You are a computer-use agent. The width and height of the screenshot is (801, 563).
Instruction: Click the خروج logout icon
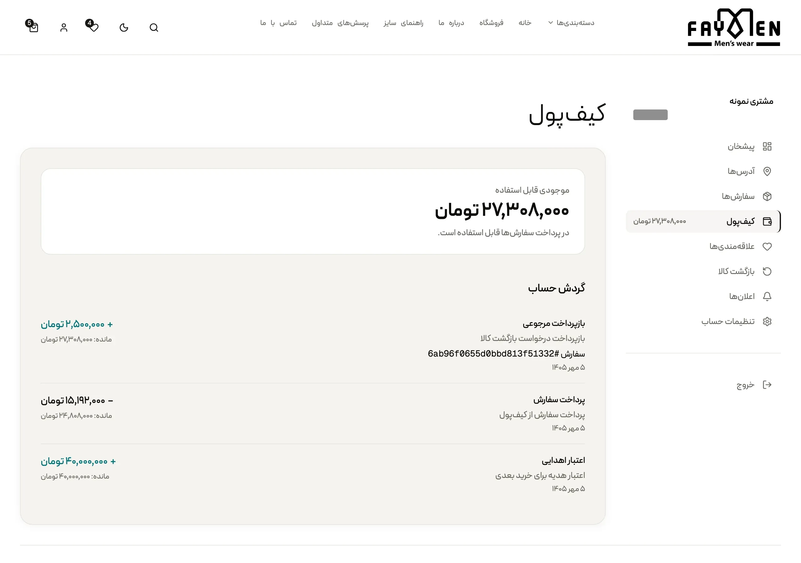tap(767, 385)
